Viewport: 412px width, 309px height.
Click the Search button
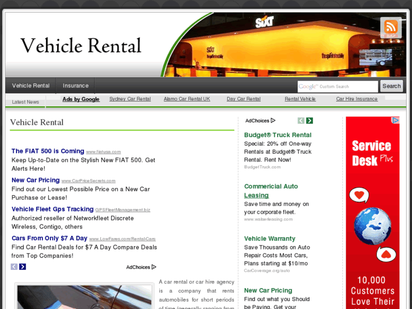pos(392,86)
